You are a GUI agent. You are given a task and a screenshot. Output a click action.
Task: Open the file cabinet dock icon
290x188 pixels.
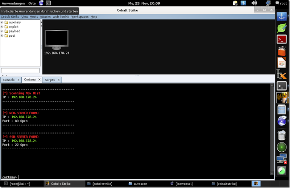(282, 109)
